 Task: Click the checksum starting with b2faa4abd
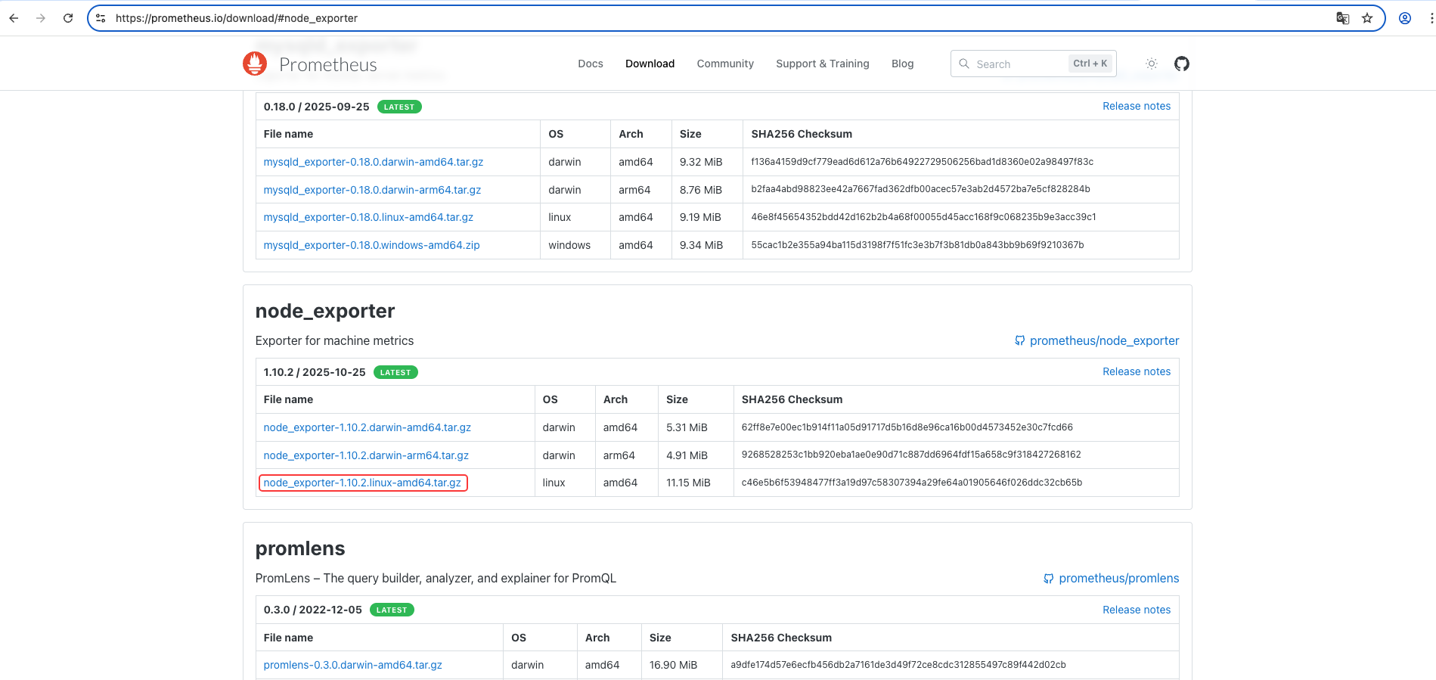920,189
